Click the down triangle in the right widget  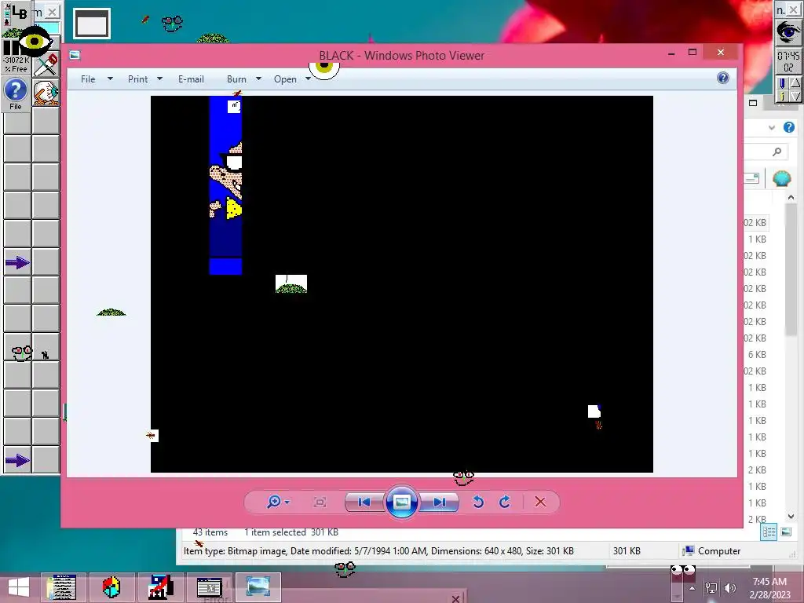click(795, 96)
